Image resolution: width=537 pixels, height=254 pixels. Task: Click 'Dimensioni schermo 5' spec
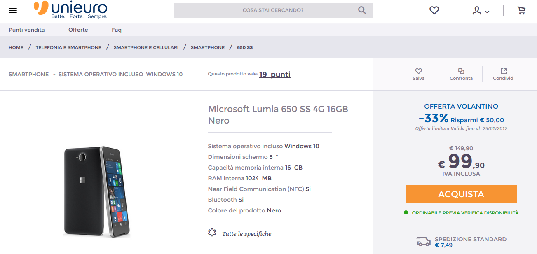pyautogui.click(x=243, y=157)
